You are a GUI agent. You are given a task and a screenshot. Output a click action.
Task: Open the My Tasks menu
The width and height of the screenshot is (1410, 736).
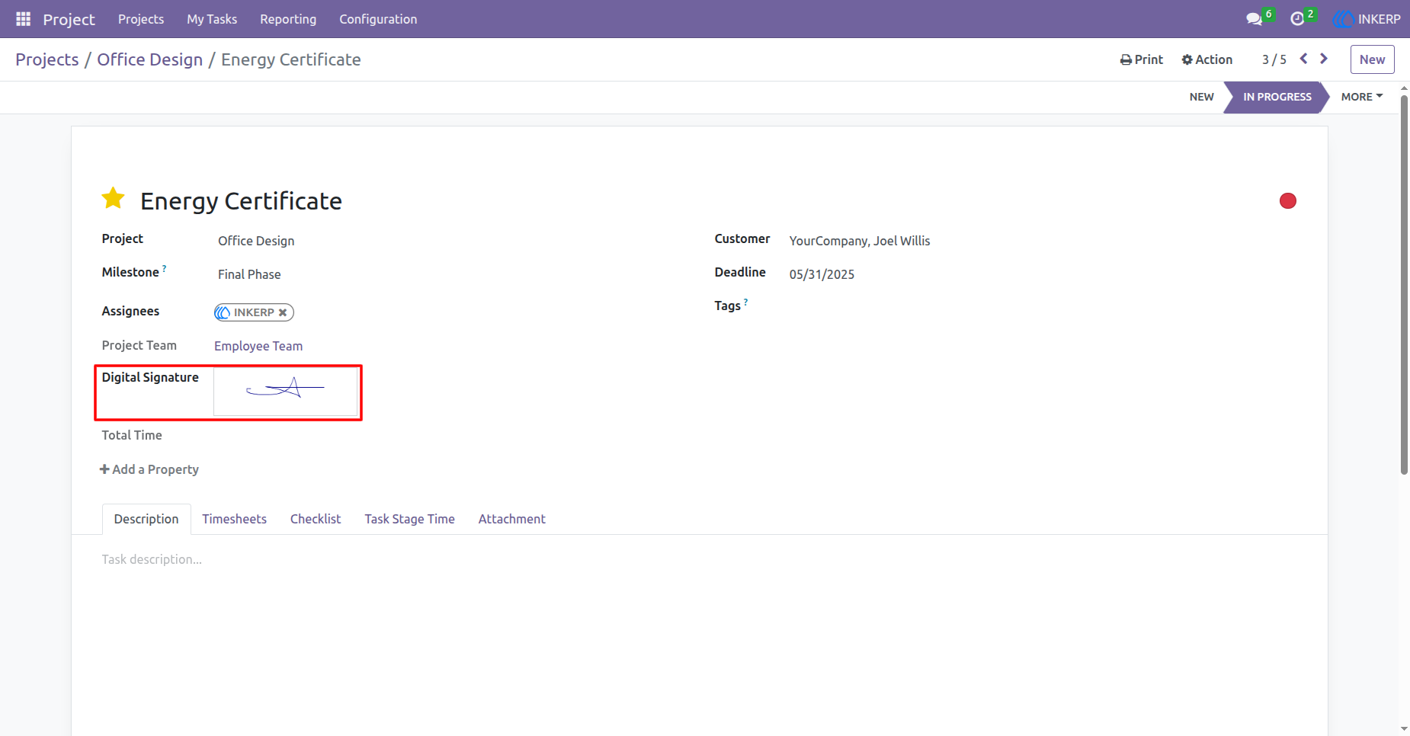pos(212,19)
